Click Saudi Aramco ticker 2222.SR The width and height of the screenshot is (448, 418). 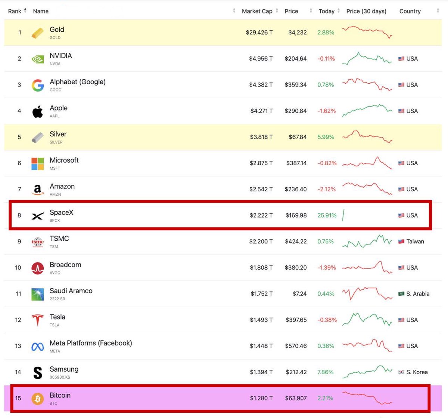[x=57, y=299]
